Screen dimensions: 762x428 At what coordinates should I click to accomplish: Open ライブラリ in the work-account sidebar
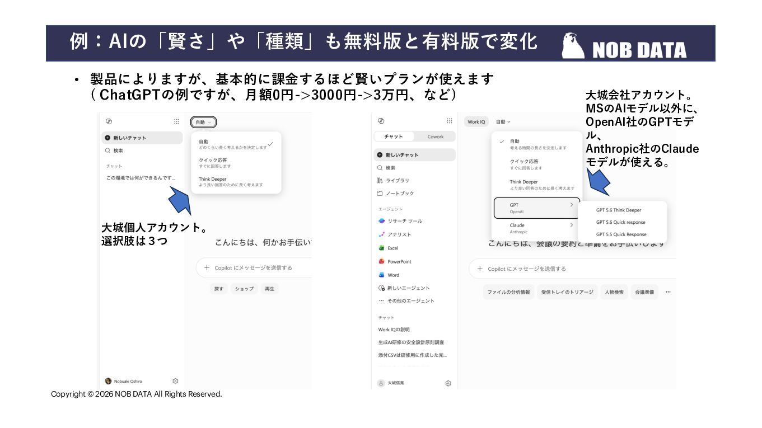click(414, 181)
